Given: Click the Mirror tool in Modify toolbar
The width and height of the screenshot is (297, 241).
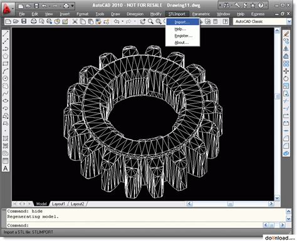Looking at the screenshot, I should 286,49.
